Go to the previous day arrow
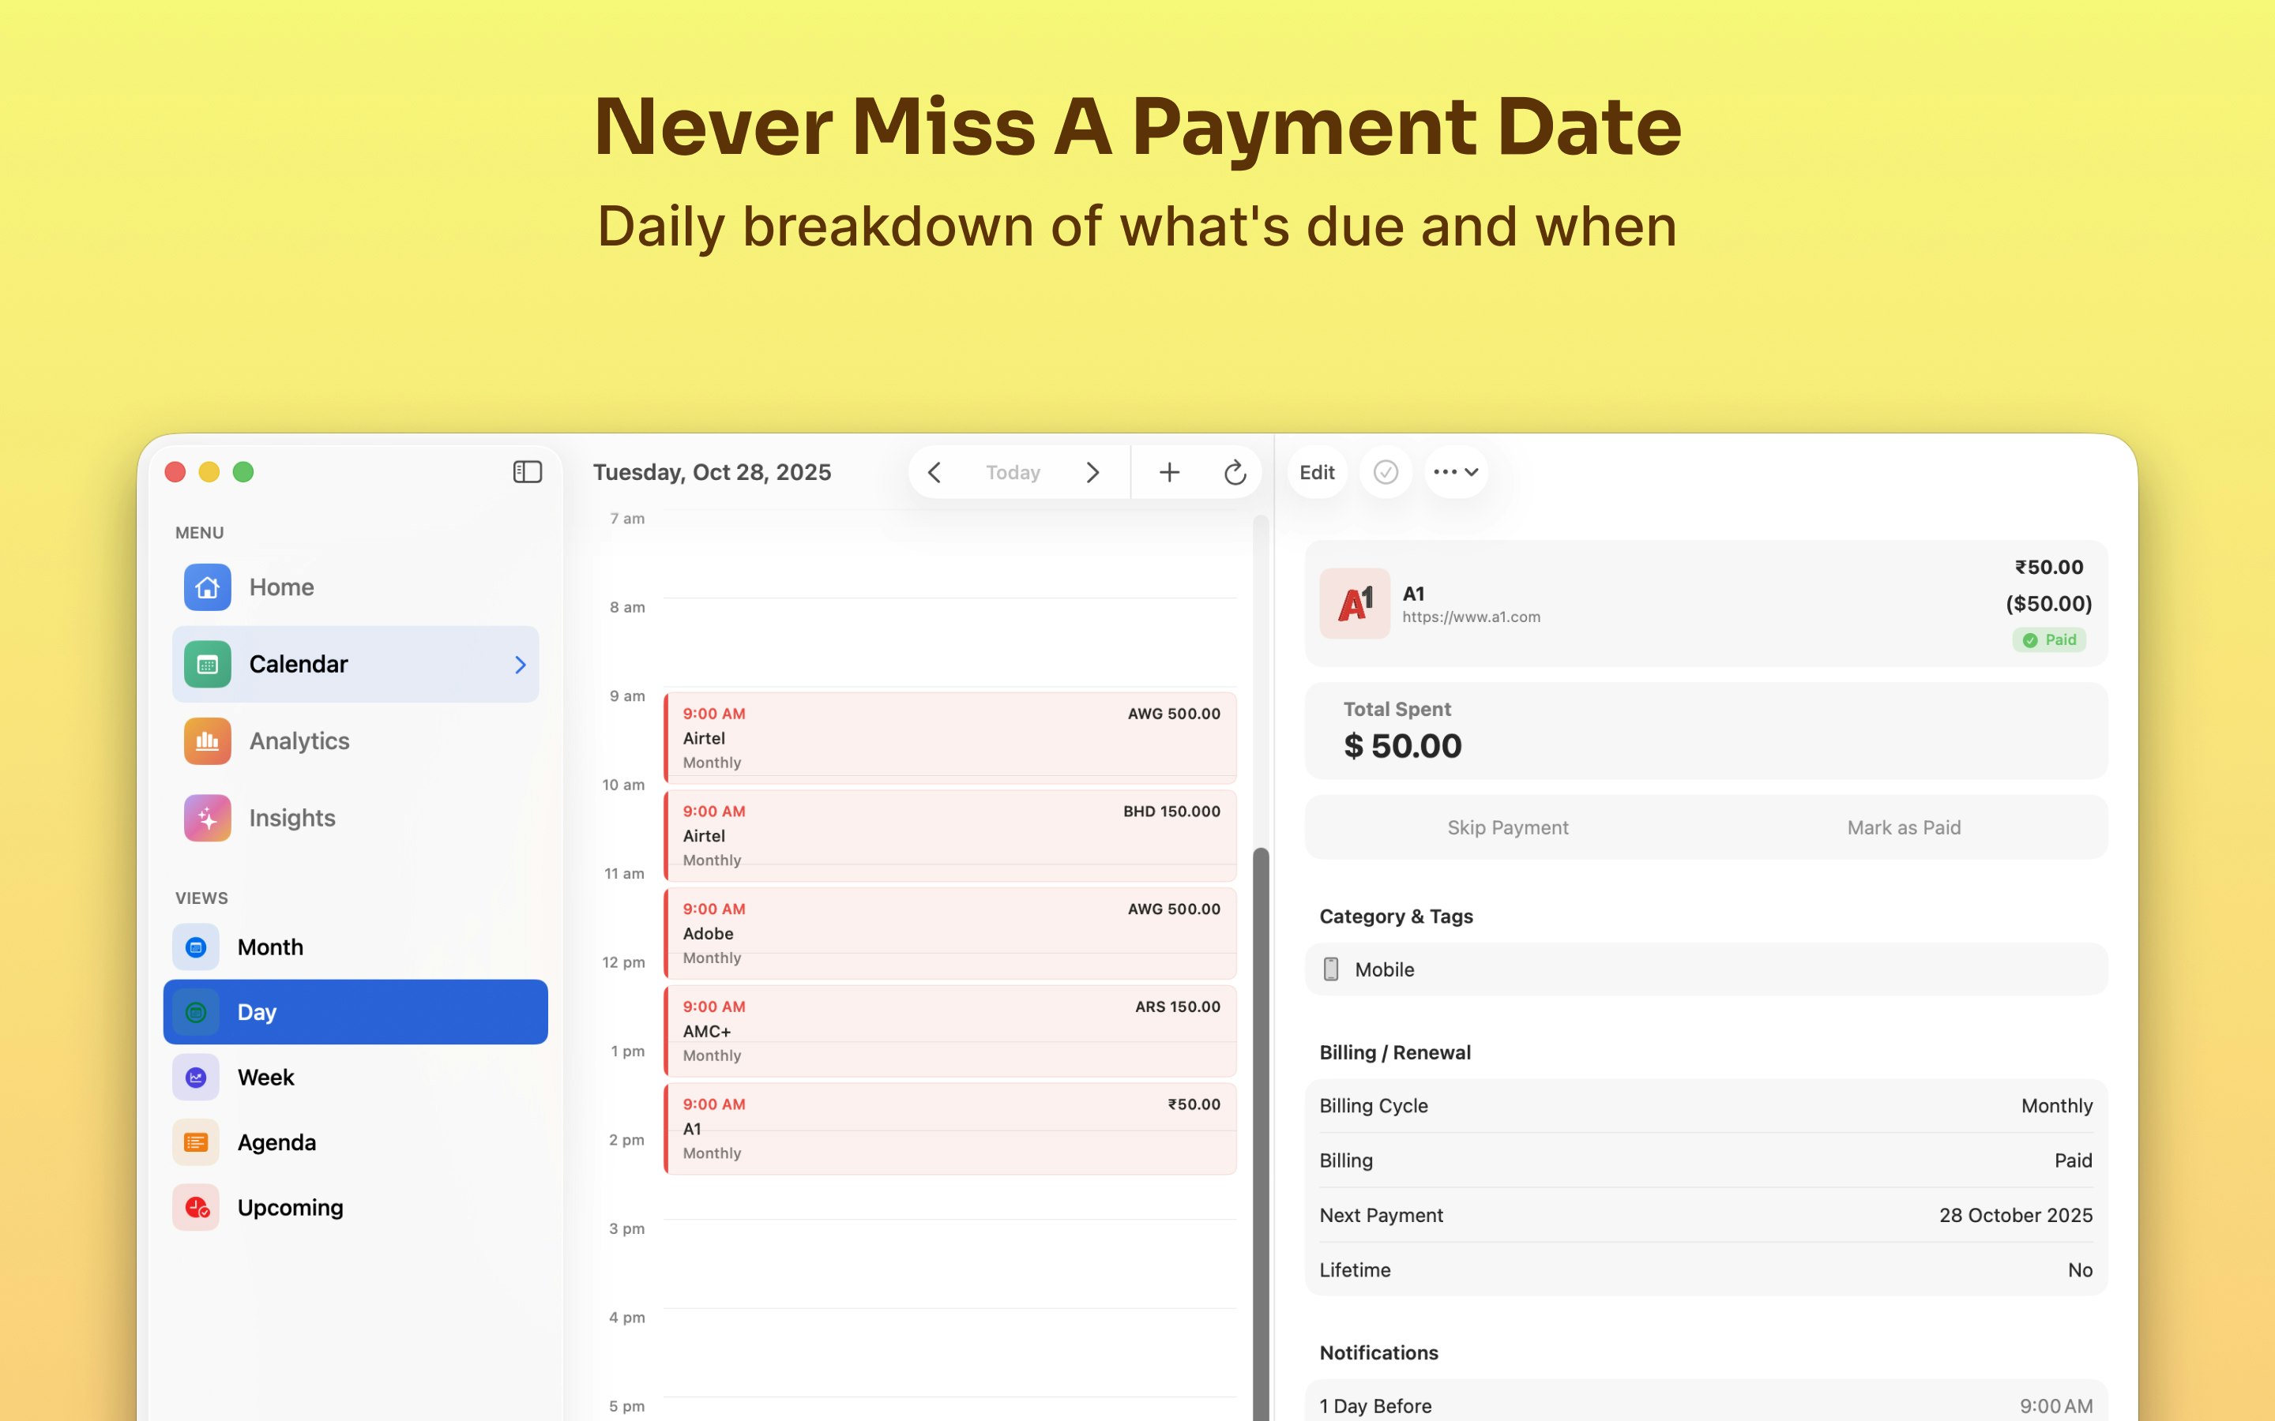The image size is (2275, 1421). pos(934,472)
